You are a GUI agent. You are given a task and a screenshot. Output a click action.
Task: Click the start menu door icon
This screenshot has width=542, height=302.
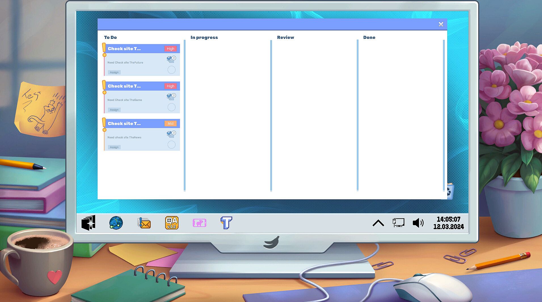tap(88, 223)
